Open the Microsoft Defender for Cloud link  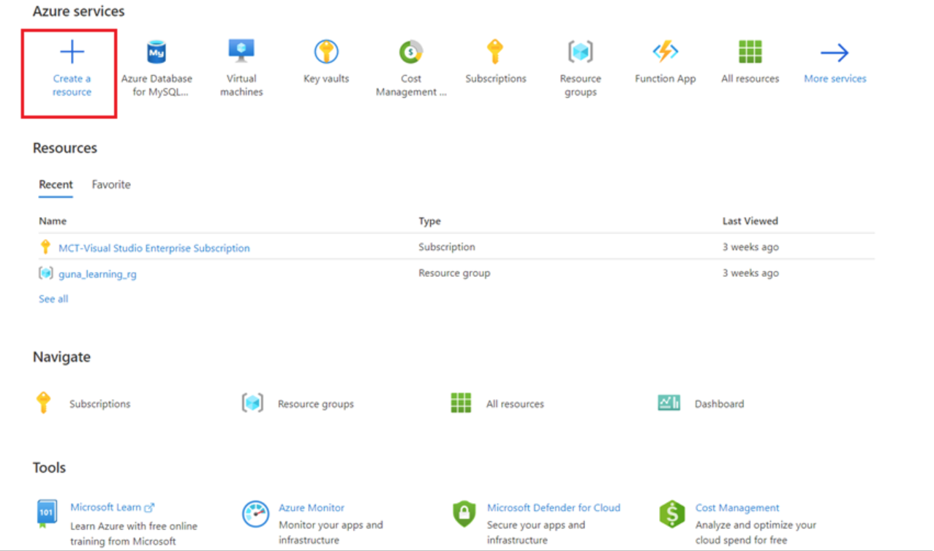click(x=554, y=507)
